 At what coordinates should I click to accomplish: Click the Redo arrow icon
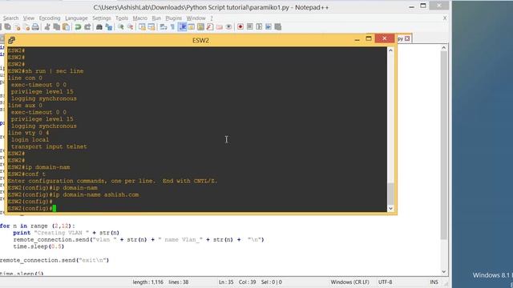(x=87, y=27)
